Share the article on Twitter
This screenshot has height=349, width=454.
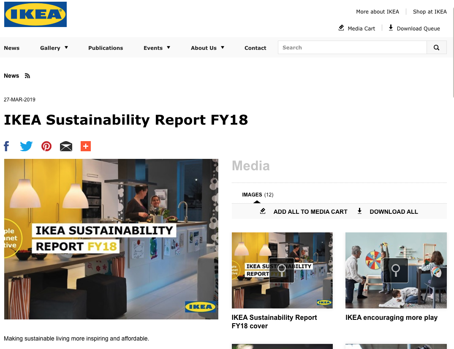pos(26,146)
